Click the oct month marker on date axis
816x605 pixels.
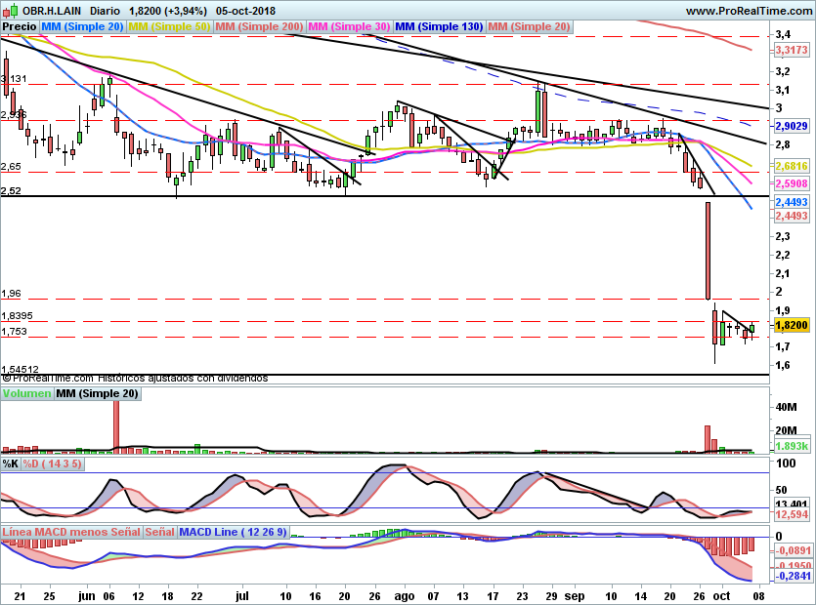tap(721, 596)
